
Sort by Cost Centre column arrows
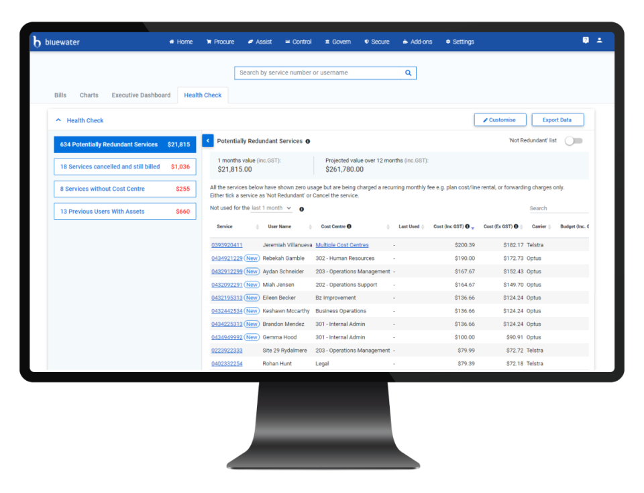[388, 226]
